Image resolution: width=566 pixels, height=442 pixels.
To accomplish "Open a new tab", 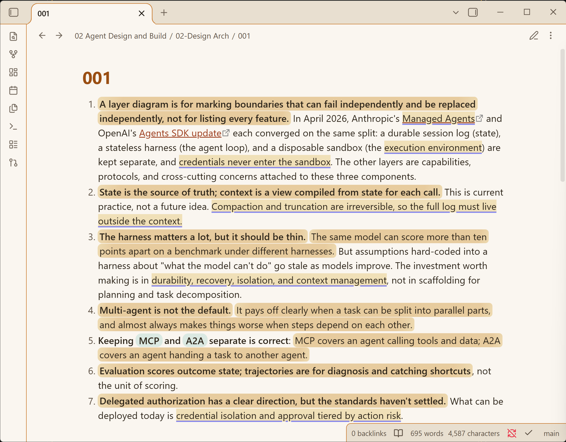I will tap(164, 13).
